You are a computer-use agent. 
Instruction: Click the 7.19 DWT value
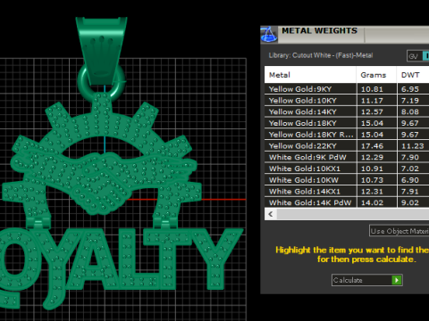410,101
